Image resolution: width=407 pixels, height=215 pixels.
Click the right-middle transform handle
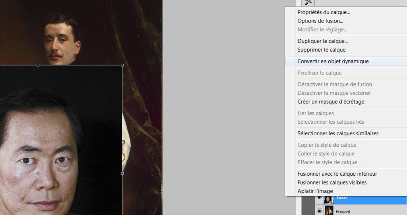[x=122, y=173]
